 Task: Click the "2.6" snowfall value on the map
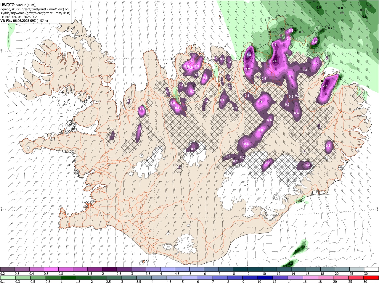(275, 61)
